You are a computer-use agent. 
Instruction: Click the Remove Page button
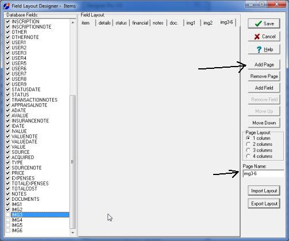click(x=264, y=76)
